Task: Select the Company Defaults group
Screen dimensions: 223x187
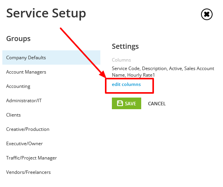Action: pyautogui.click(x=51, y=58)
